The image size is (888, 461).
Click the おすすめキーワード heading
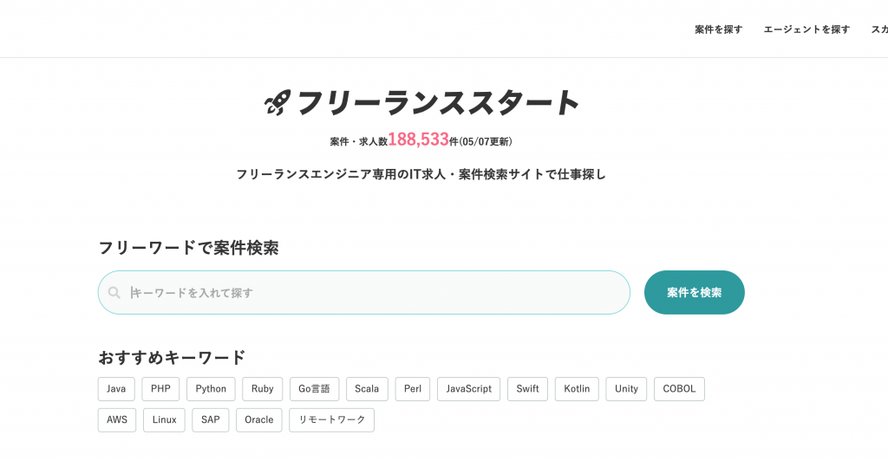tap(173, 358)
